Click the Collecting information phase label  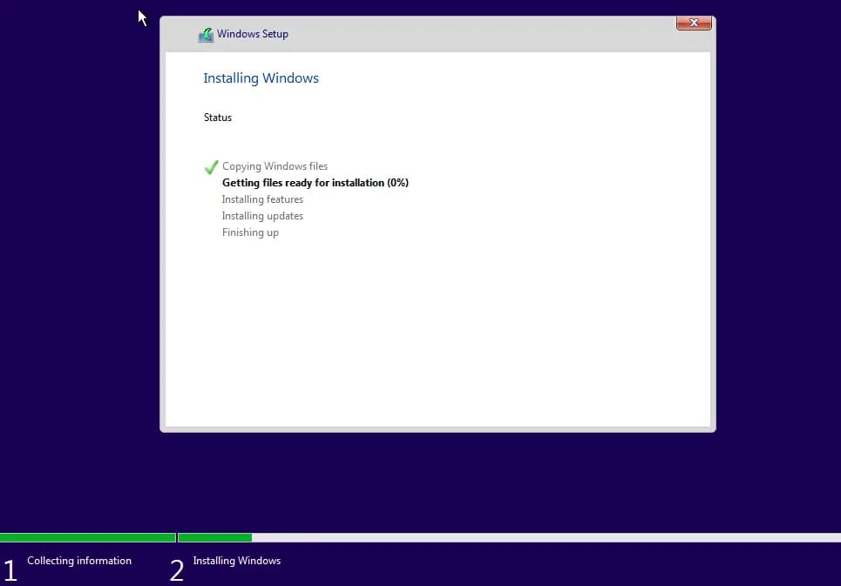(79, 561)
